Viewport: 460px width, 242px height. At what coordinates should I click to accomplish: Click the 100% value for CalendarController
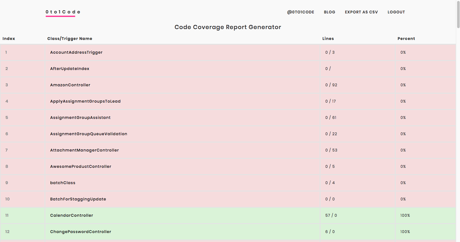pos(405,215)
